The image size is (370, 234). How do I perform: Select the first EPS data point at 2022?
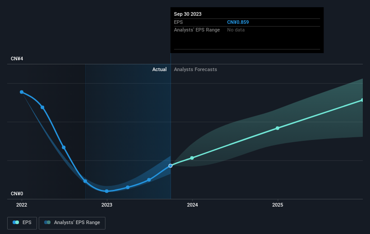(22, 92)
